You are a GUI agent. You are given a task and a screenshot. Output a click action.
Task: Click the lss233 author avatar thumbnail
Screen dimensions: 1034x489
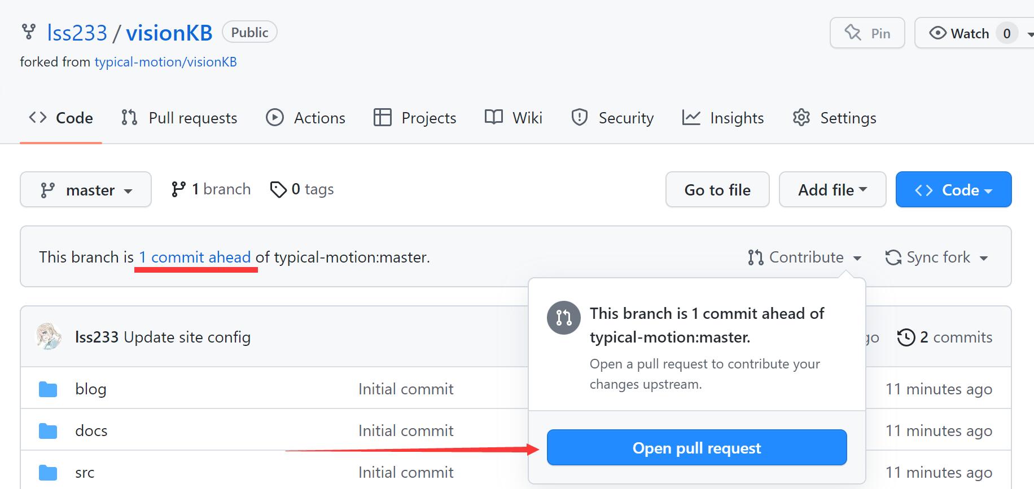tap(49, 337)
